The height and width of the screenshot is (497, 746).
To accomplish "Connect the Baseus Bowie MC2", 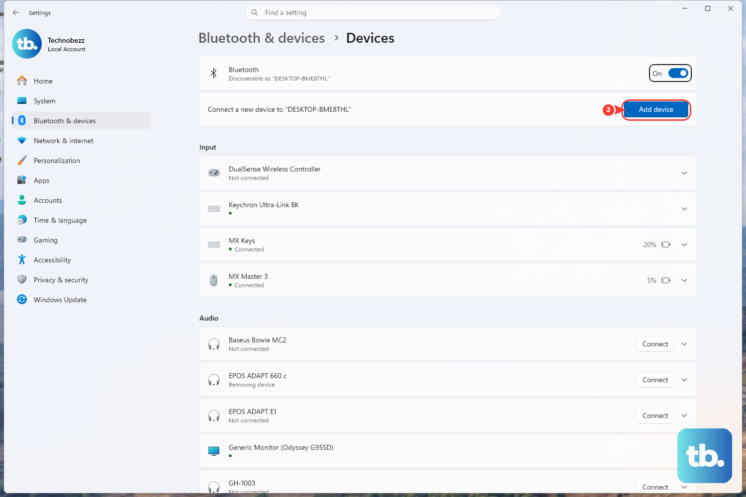I will (x=655, y=344).
